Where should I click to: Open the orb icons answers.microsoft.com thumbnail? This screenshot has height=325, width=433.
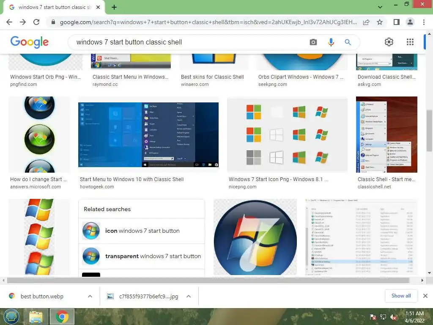[39, 135]
